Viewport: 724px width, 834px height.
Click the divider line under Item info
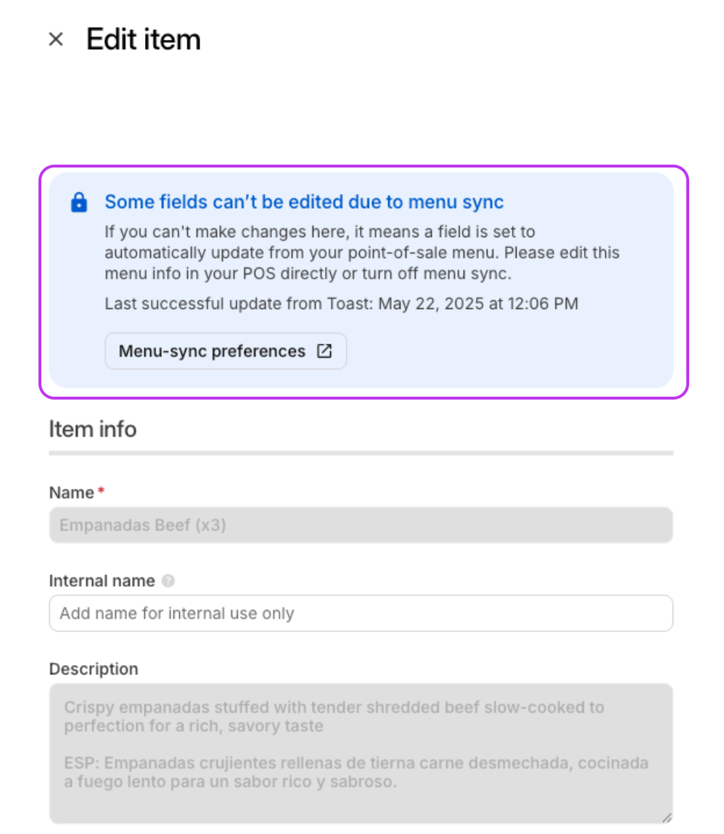pyautogui.click(x=361, y=453)
